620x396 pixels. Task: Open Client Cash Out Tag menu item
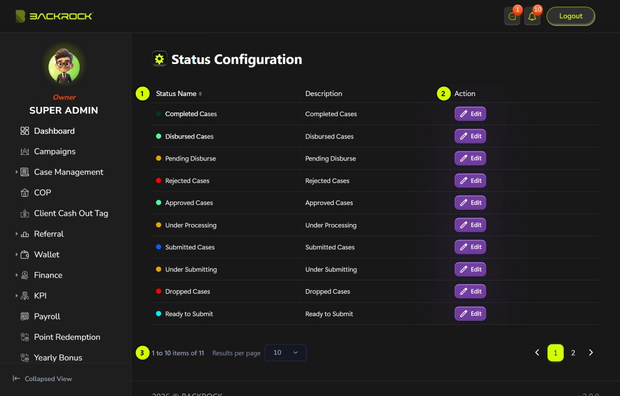(x=71, y=214)
